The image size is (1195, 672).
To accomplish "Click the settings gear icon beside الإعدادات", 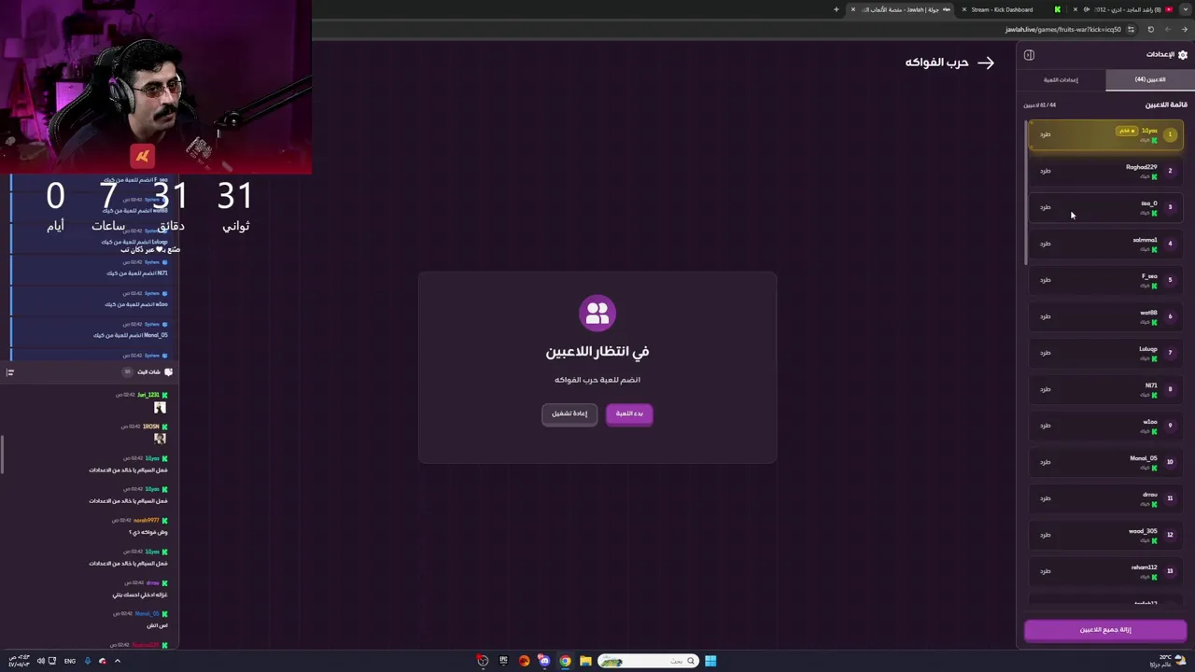I will 1183,55.
